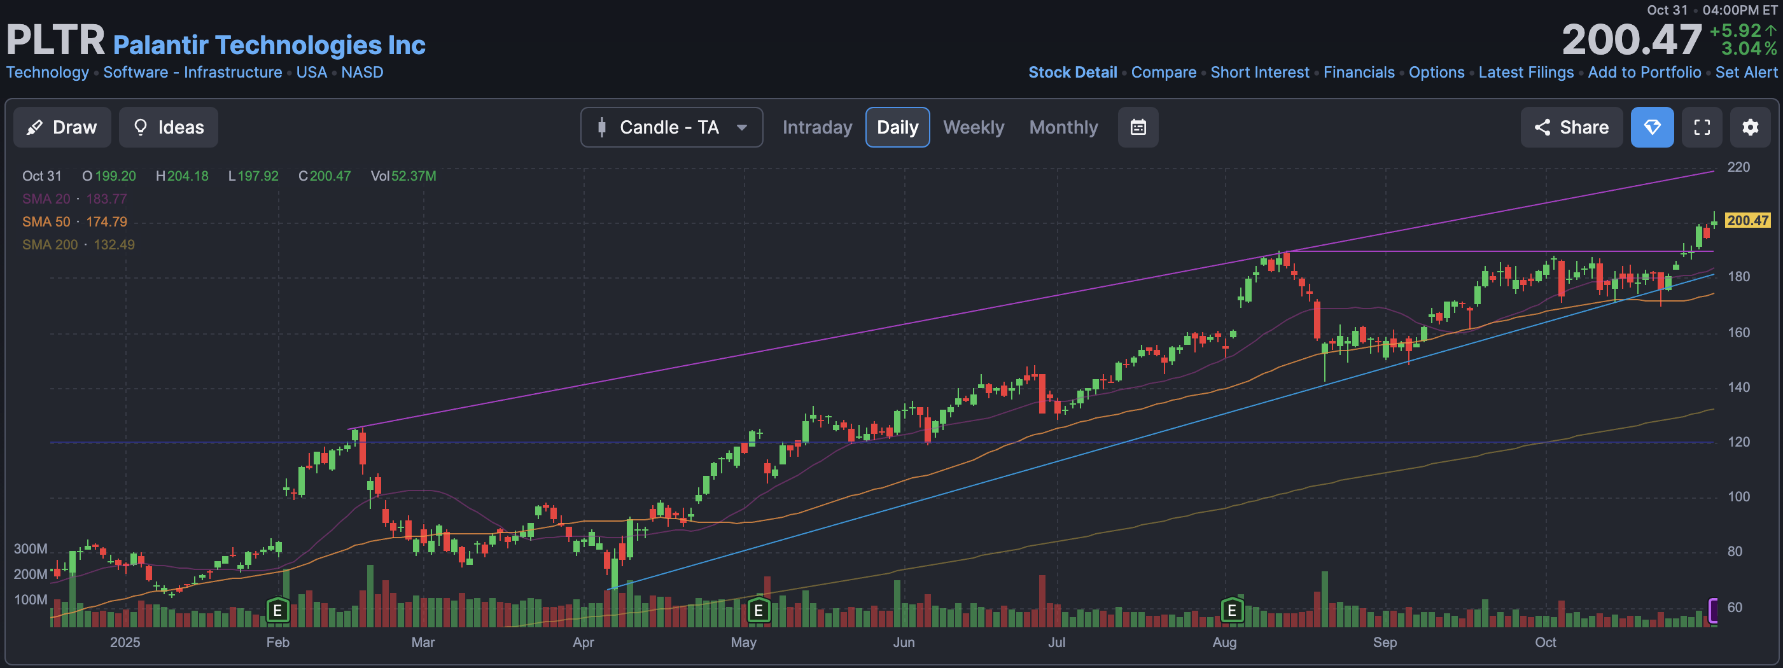Screen dimensions: 1783x668
Task: Open Software - Infrastructure industry link
Action: [192, 72]
